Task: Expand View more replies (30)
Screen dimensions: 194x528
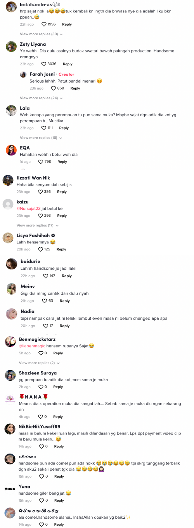Action: click(42, 34)
